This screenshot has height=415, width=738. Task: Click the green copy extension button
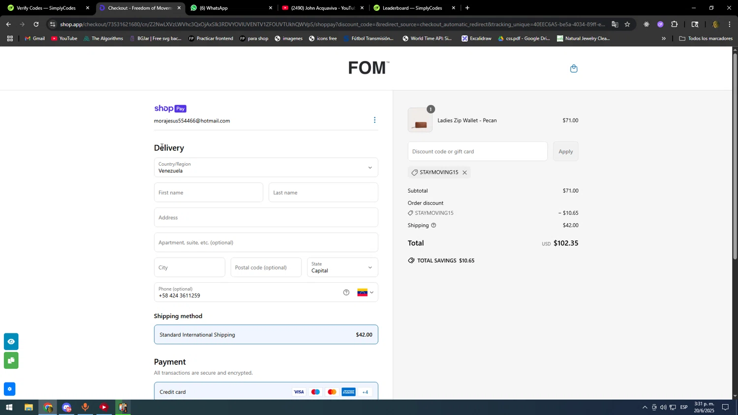pyautogui.click(x=11, y=361)
